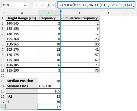Select the '165-170' height range in row 7
This screenshot has width=137, height=111.
tap(22, 49)
